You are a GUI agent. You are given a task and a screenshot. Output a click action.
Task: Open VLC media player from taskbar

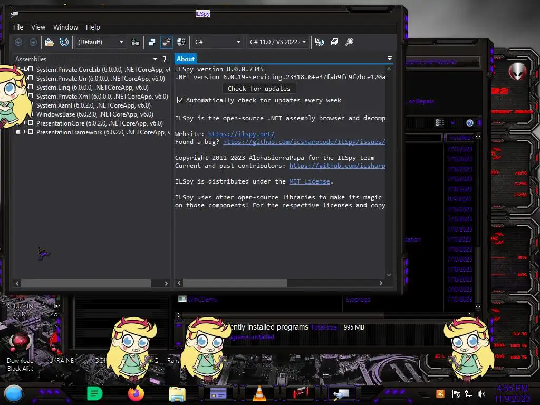(x=259, y=393)
